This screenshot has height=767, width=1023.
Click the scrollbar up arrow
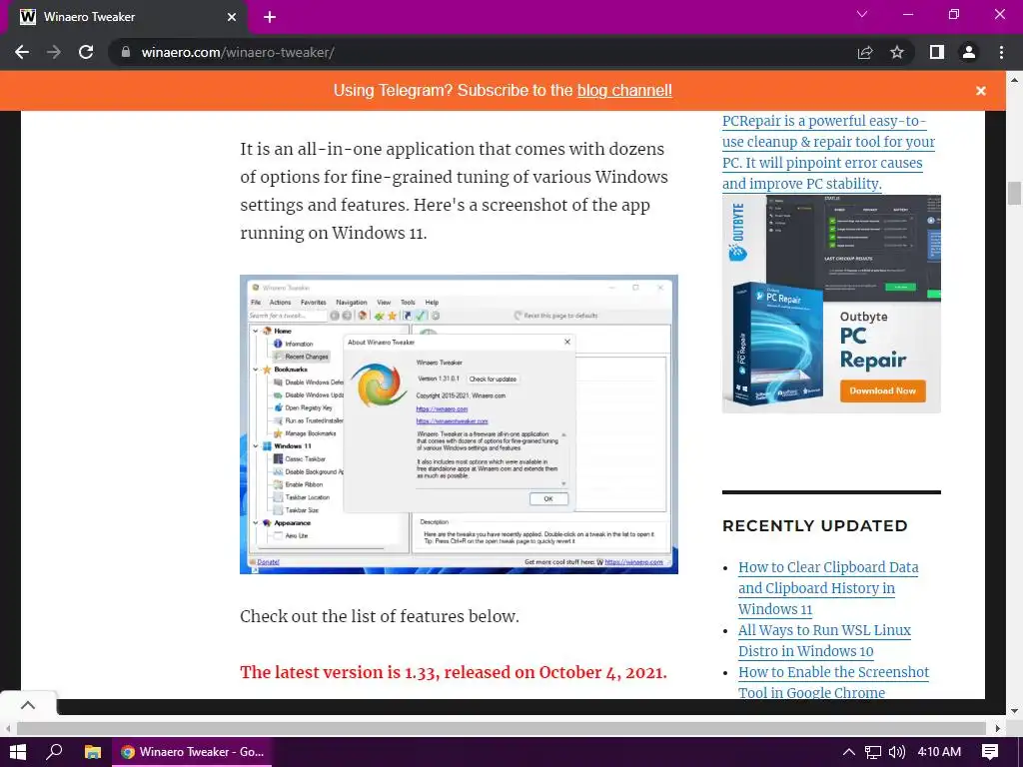[1014, 80]
